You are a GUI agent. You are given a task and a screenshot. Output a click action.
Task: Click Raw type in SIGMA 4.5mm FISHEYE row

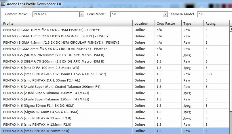(187, 42)
